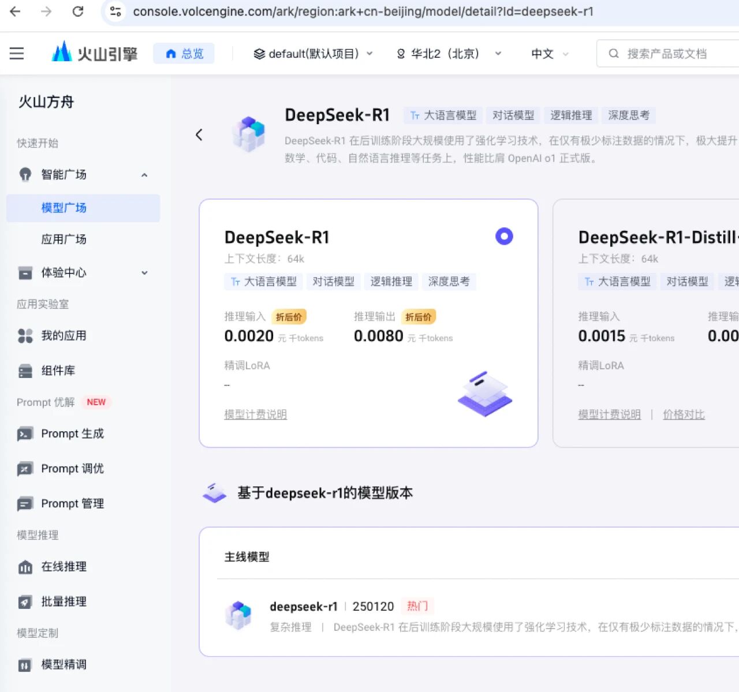
Task: Click the 0.0080 output price value
Action: [379, 336]
